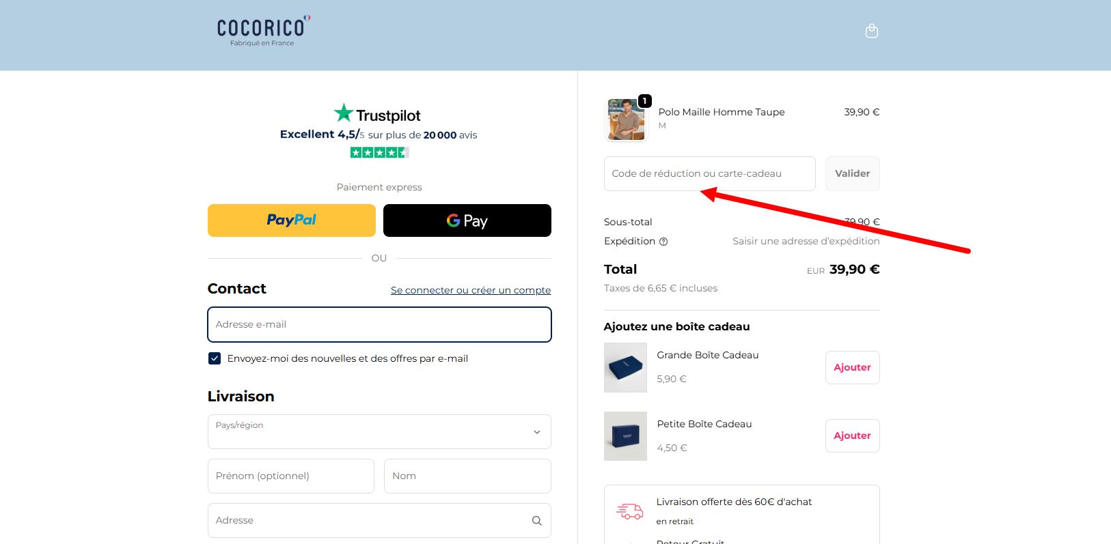Click the Prénom (optionnel) field
The image size is (1111, 544).
point(291,476)
